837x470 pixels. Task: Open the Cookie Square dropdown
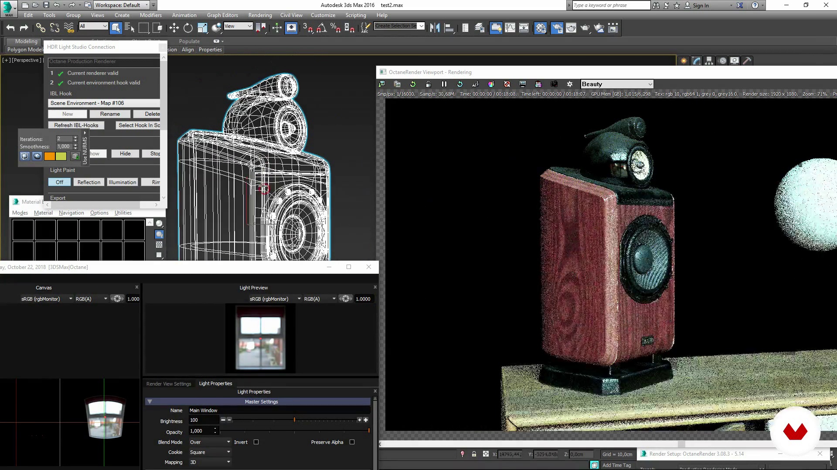pos(210,452)
